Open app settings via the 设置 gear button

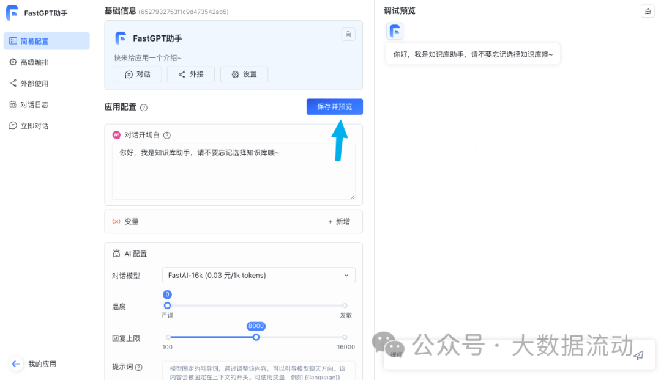tap(244, 74)
